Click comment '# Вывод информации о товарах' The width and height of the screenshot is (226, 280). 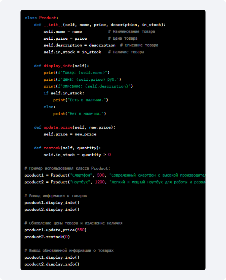(56, 196)
